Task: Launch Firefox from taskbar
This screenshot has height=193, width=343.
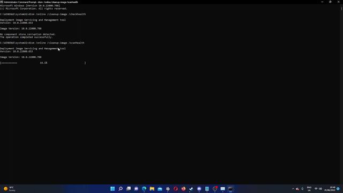Action: (183, 189)
